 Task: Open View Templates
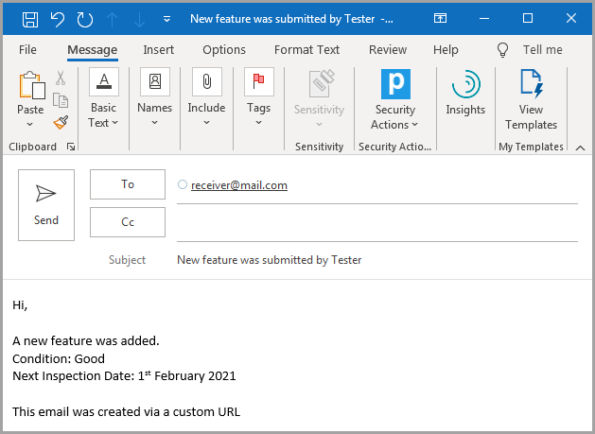point(531,102)
